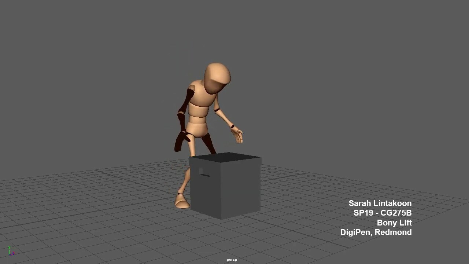Image resolution: width=469 pixels, height=264 pixels.
Task: Click the DigiPen, Redmond text line
Action: coord(376,232)
